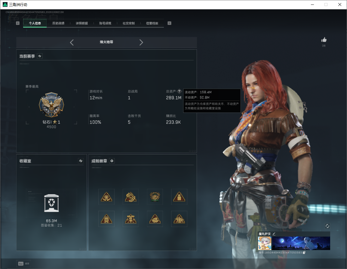The height and width of the screenshot is (269, 347).
Task: Click the E next-tab key hint
Action: [x=169, y=23]
